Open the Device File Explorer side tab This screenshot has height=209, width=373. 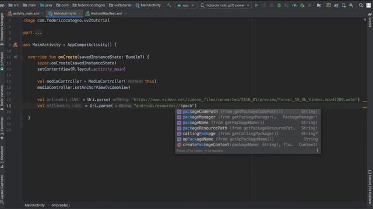370,187
